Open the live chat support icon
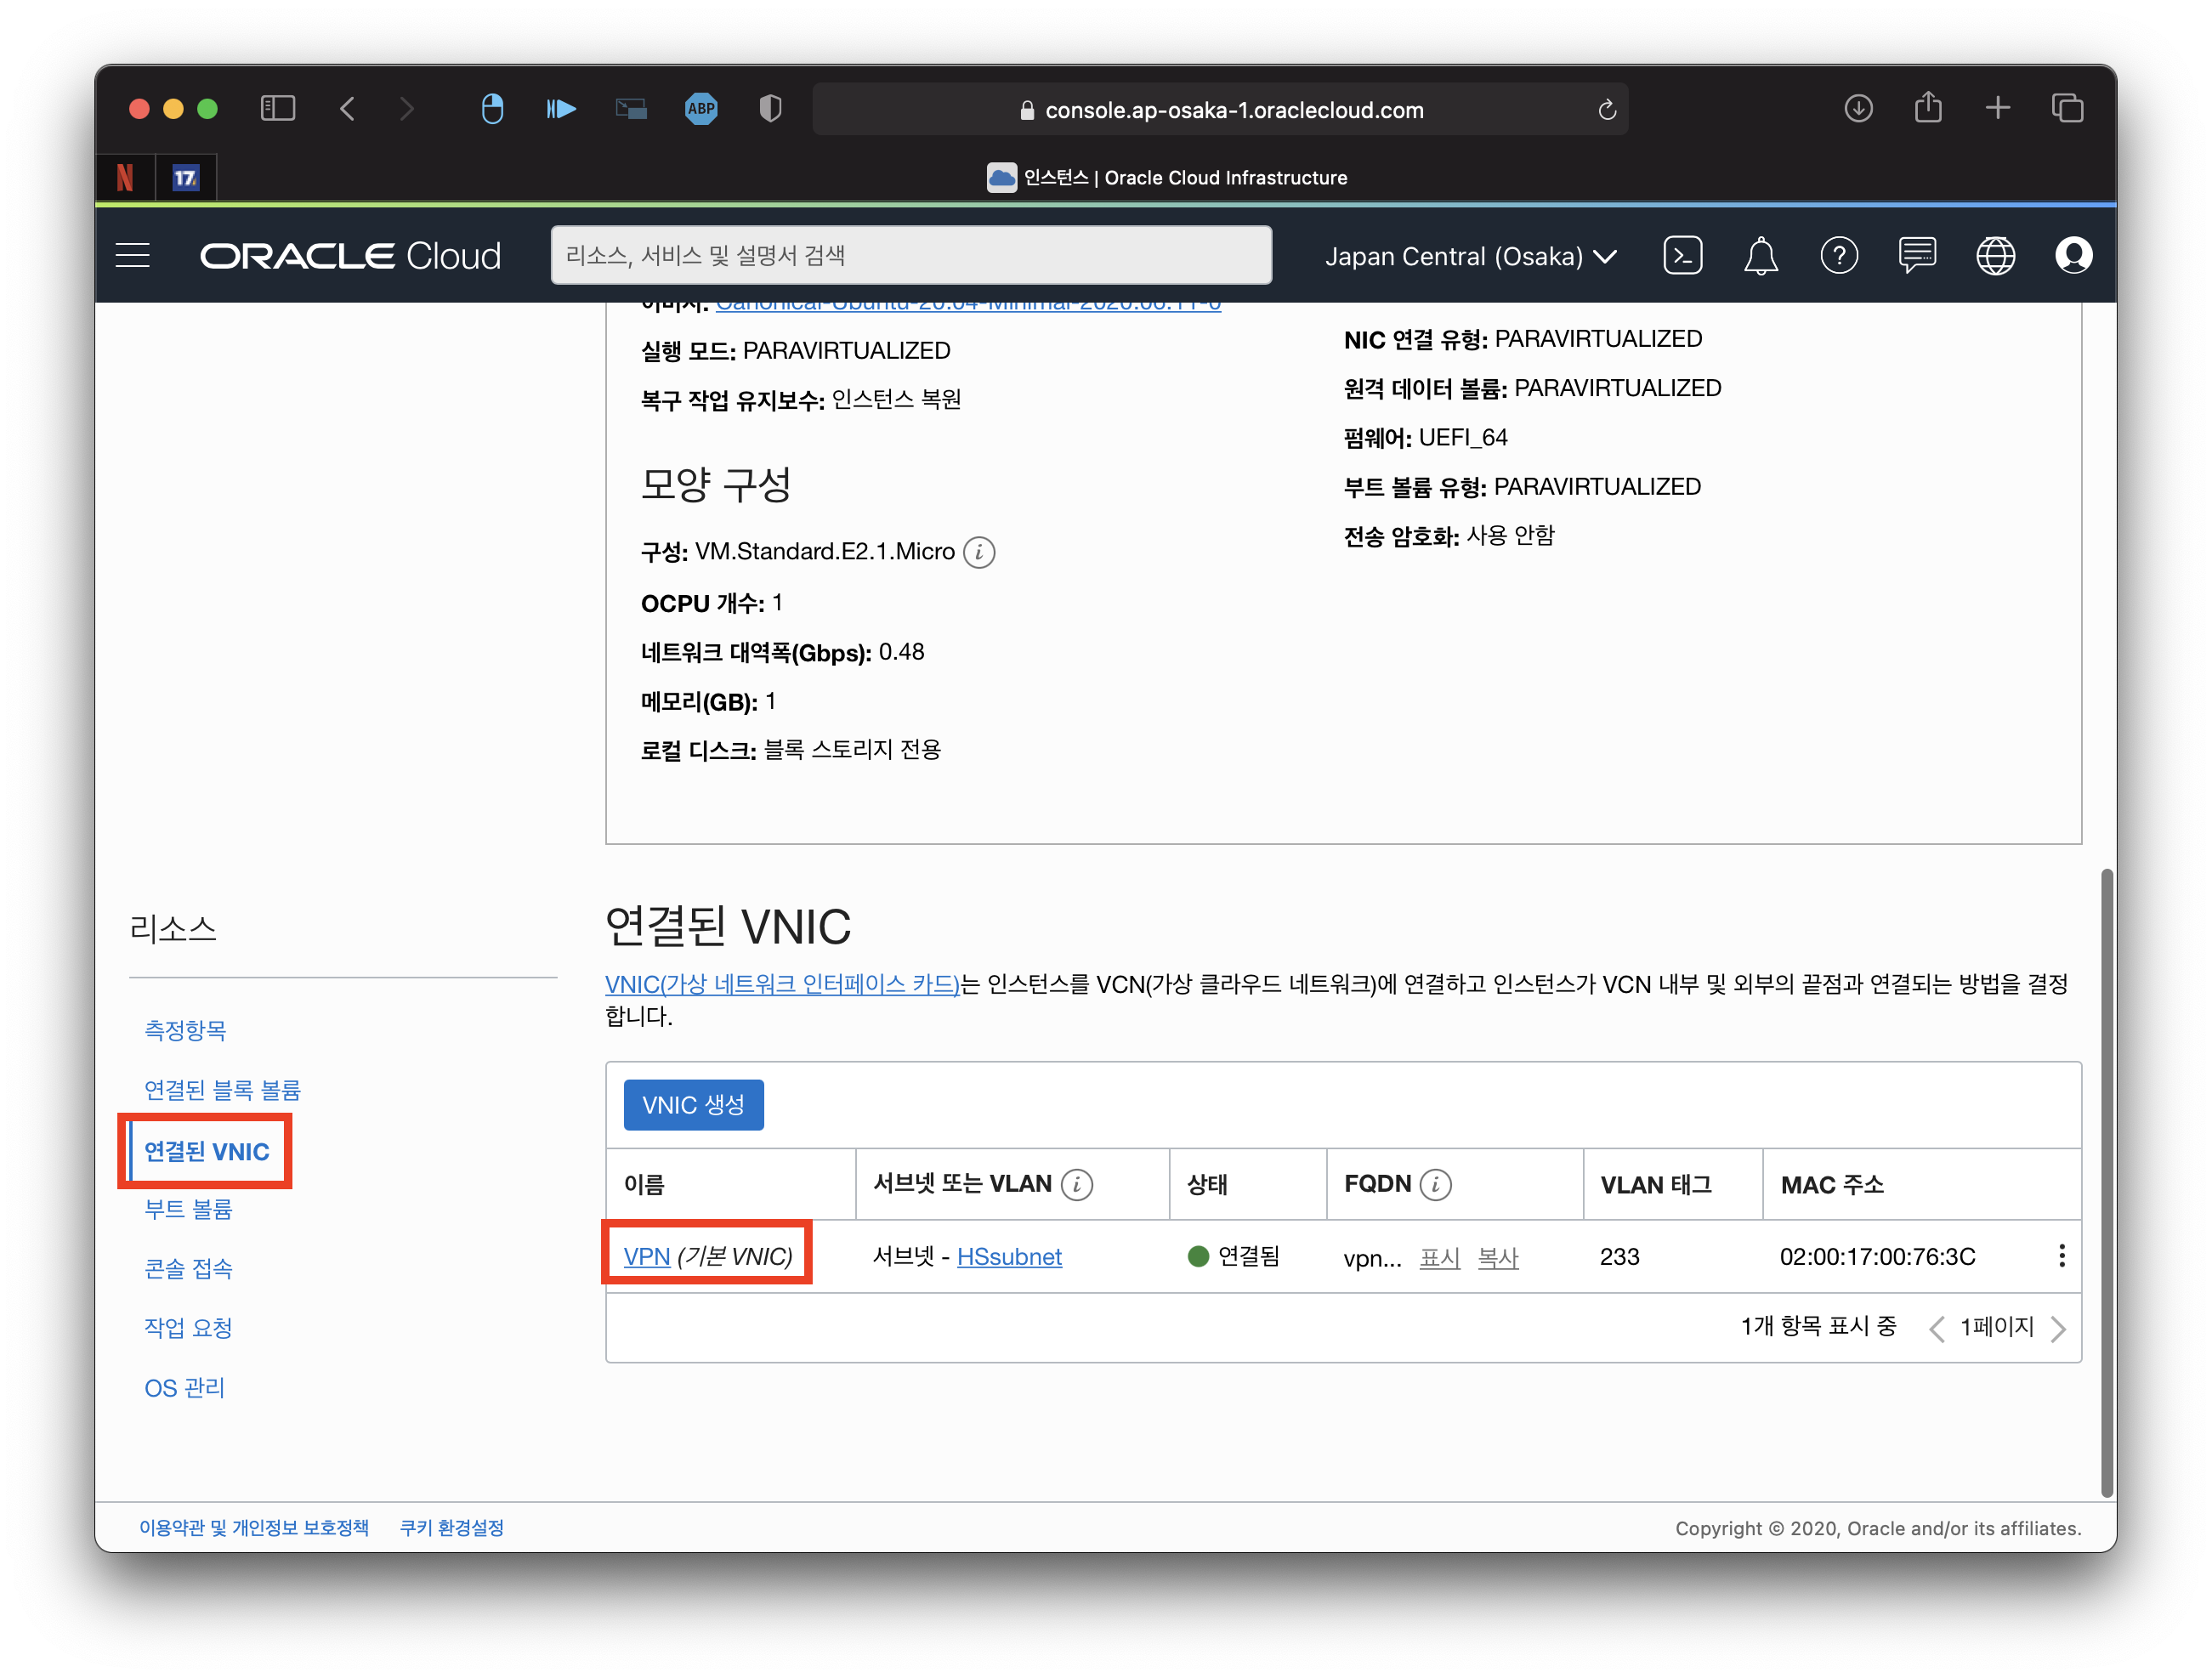Image resolution: width=2212 pixels, height=1678 pixels. tap(1916, 255)
